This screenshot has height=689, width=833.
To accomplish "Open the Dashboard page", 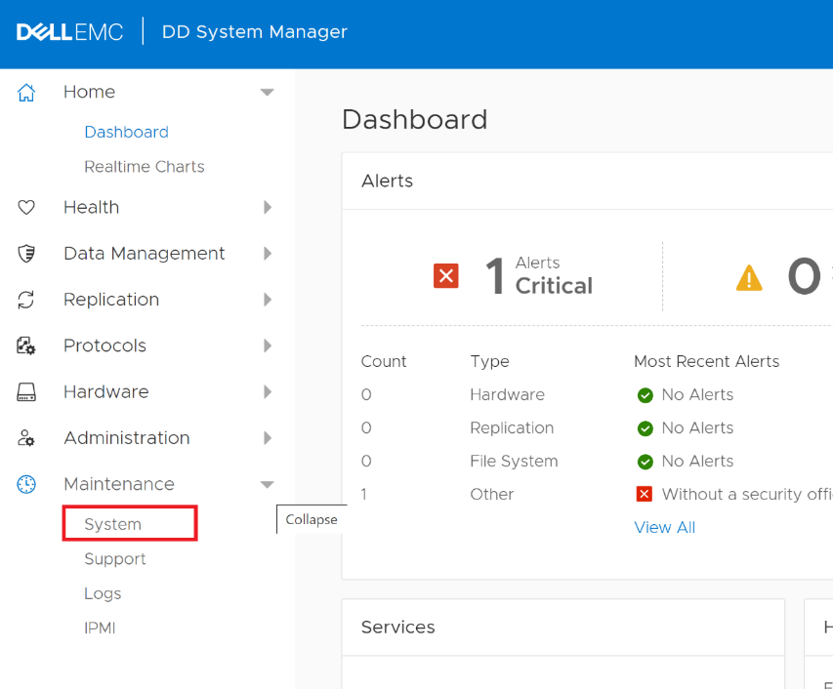I will [126, 131].
